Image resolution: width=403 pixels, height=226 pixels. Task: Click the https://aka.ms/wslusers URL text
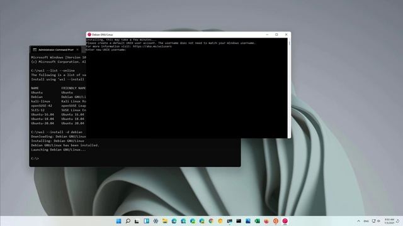click(152, 46)
